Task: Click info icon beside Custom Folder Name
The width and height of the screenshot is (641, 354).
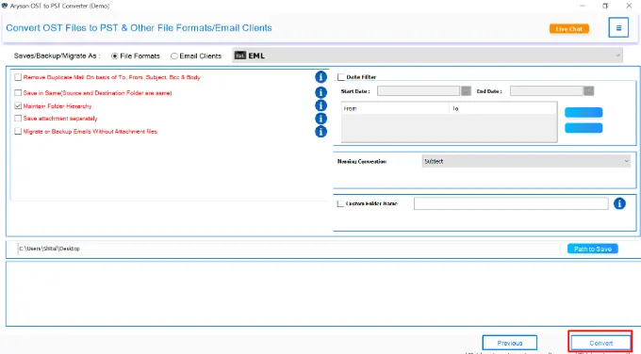Action: (x=619, y=203)
